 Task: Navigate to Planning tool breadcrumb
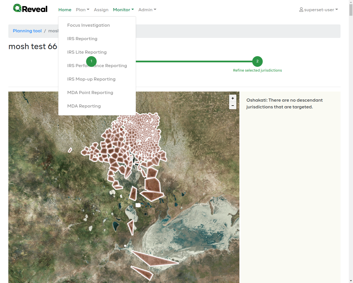point(27,31)
